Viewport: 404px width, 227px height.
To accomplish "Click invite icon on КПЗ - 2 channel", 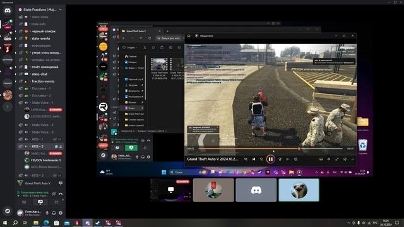I will point(61,146).
